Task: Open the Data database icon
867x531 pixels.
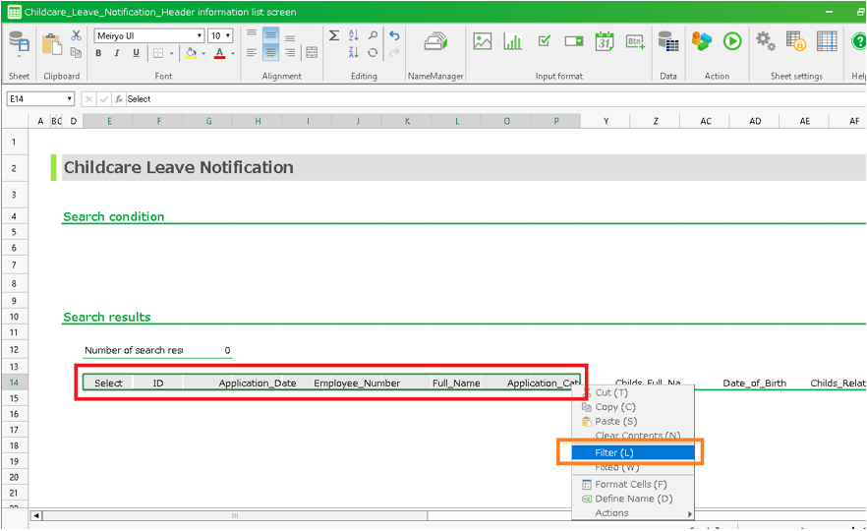Action: click(x=668, y=41)
